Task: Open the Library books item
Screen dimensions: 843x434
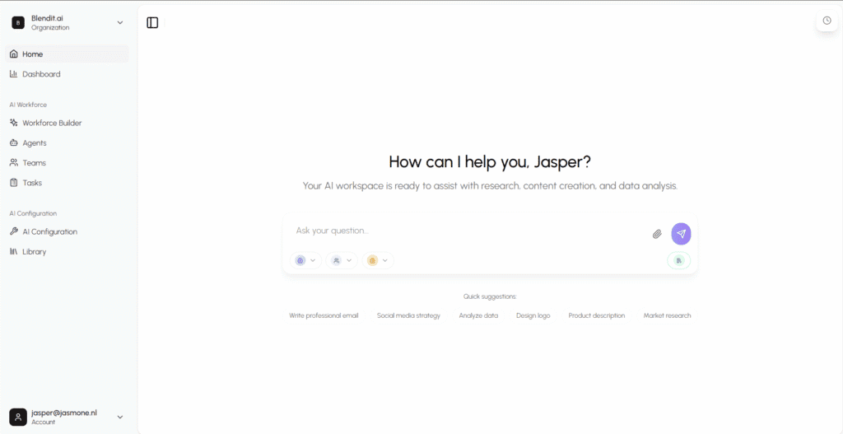Action: [68, 252]
